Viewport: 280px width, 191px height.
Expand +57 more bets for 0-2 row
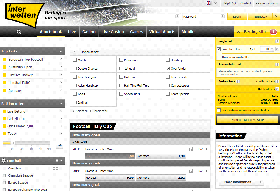pyautogui.click(x=202, y=149)
